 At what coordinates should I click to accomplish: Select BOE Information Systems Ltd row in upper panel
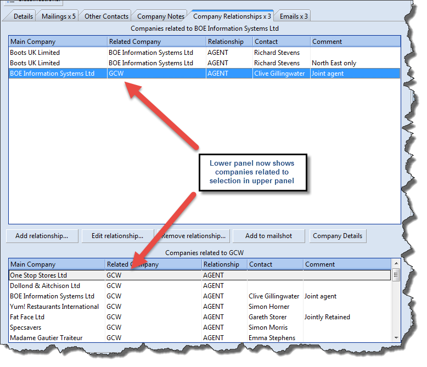tap(205, 74)
